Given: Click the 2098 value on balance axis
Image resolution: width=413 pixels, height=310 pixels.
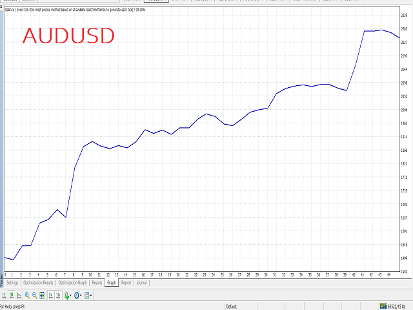Looking at the screenshot, I should (404, 83).
